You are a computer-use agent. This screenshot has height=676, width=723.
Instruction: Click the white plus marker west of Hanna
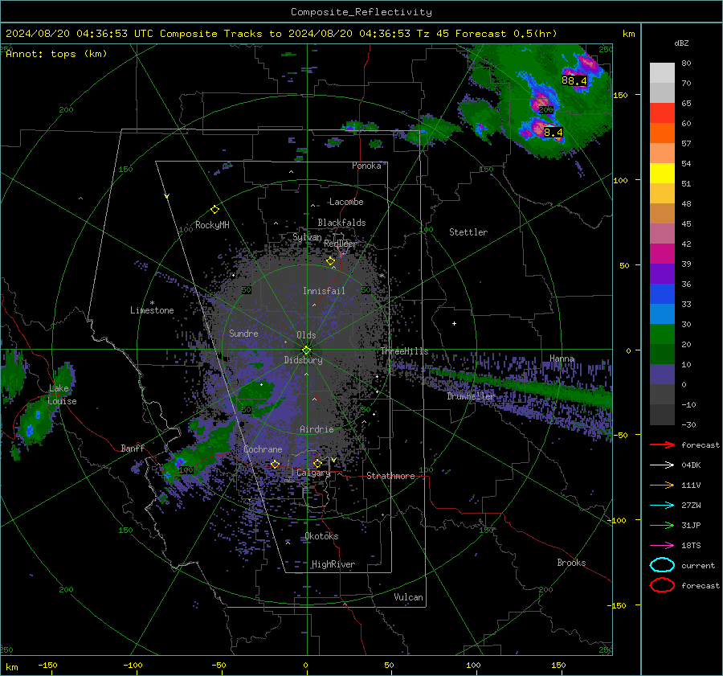454,323
